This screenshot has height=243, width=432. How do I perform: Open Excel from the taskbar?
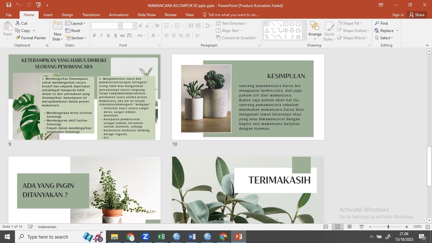(161, 237)
